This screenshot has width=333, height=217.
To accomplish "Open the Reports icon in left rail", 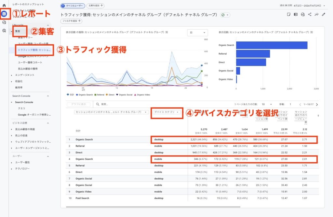I will [x=4, y=14].
